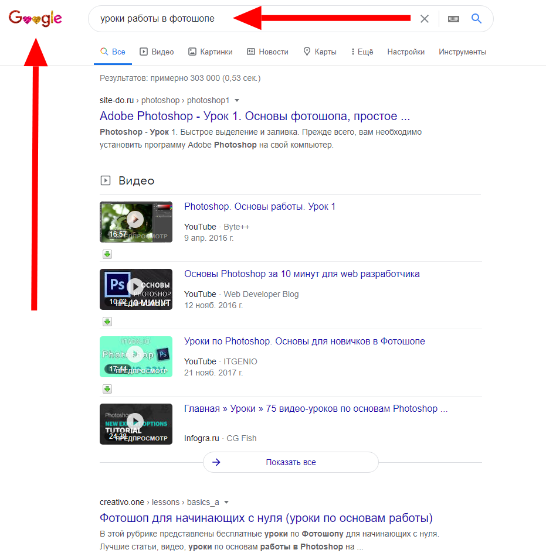
Task: Play the 16:57 Photoshop video thumbnail
Action: 136,222
